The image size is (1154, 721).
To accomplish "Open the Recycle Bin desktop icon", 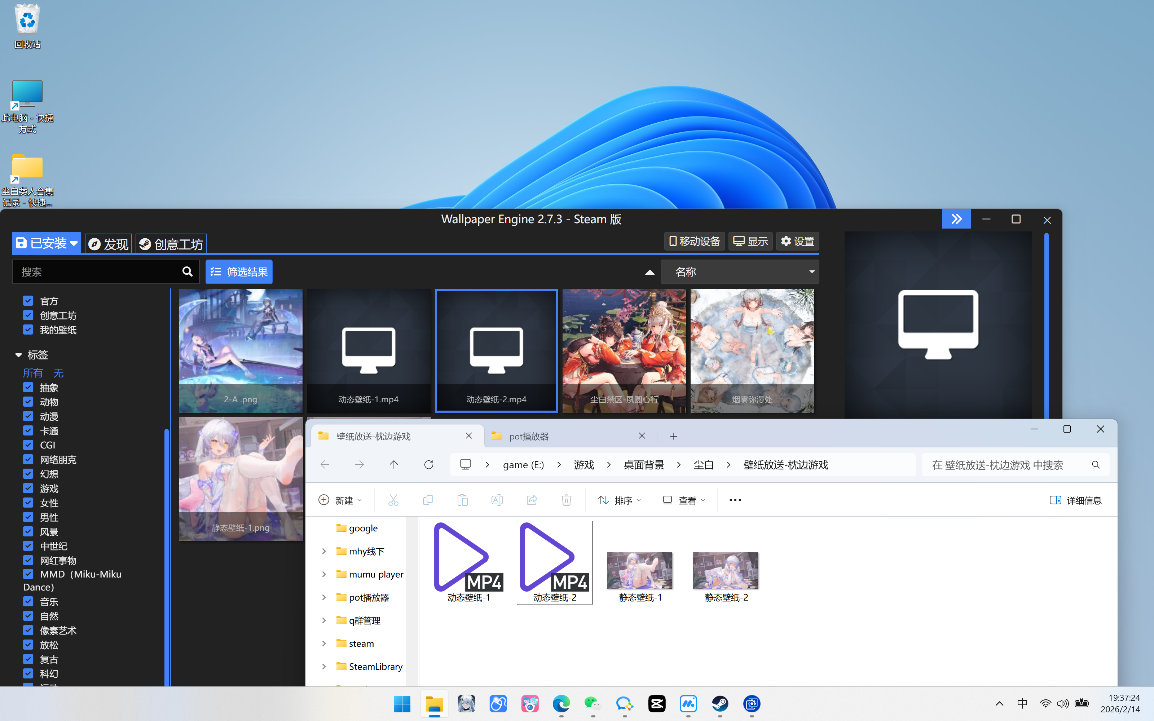I will pyautogui.click(x=27, y=26).
